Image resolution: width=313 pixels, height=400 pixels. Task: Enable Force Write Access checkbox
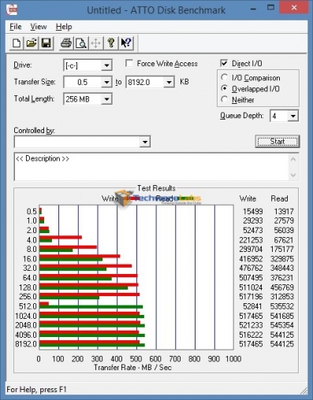(129, 64)
